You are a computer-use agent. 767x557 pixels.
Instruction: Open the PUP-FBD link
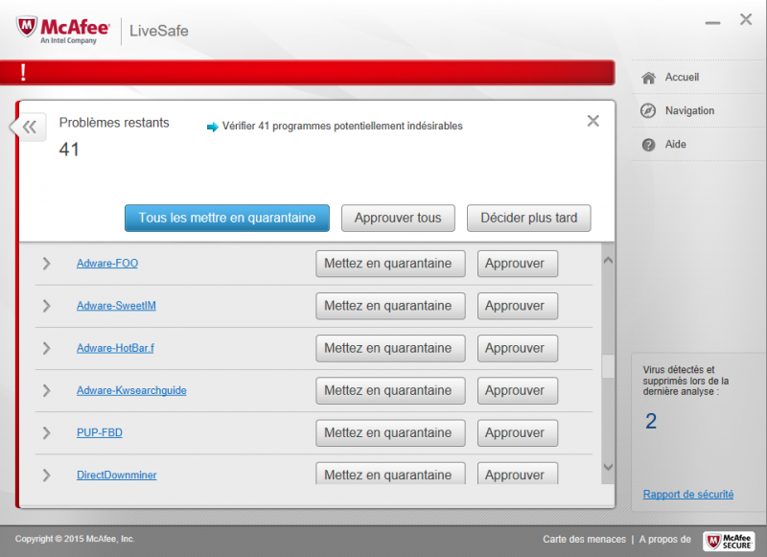100,432
